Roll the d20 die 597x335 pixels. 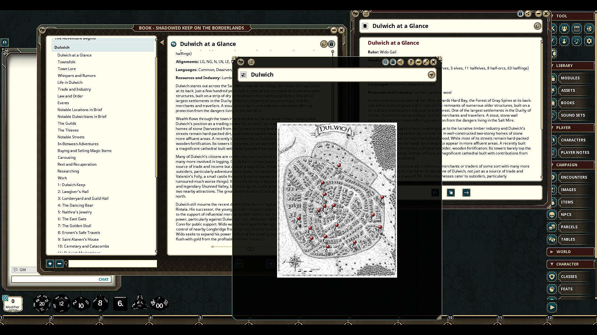(x=42, y=303)
